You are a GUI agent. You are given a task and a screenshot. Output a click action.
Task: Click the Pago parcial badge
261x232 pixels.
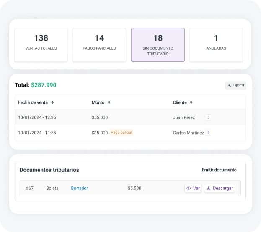[x=121, y=133]
